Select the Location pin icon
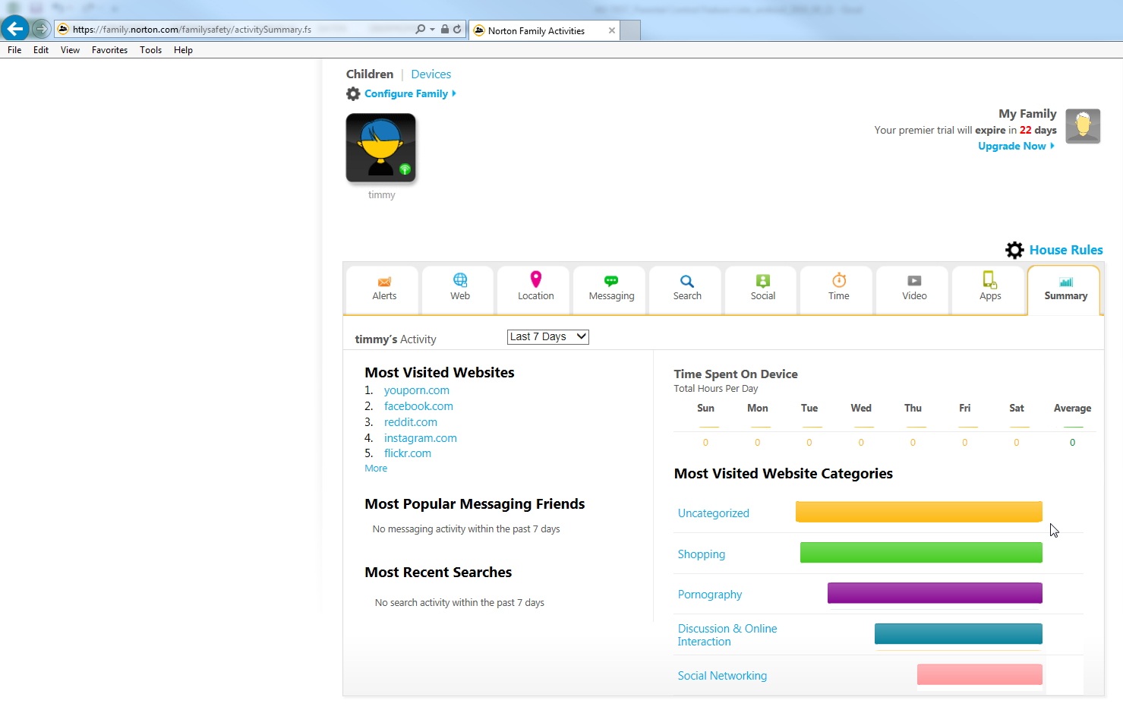Screen dimensions: 1123x710 [535, 279]
